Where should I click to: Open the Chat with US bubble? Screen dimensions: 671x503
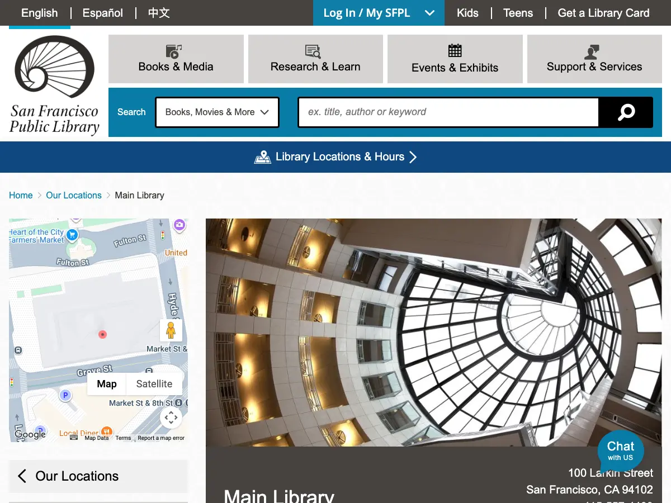(621, 452)
